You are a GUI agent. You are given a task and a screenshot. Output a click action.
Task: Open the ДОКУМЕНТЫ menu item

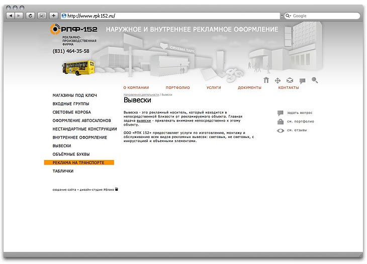pos(249,88)
